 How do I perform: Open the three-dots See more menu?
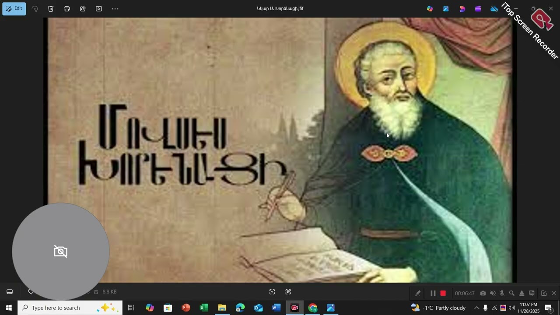[x=115, y=9]
